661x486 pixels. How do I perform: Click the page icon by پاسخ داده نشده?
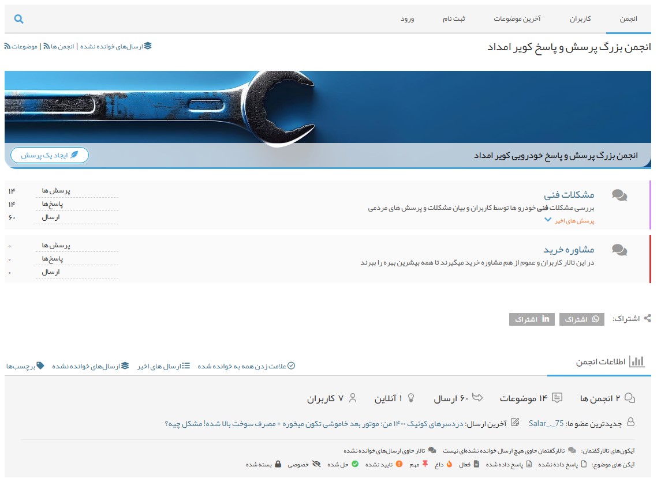(x=584, y=464)
